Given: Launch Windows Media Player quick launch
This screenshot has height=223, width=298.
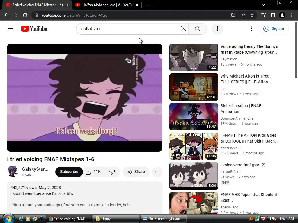Looking at the screenshot, I should (28, 219).
